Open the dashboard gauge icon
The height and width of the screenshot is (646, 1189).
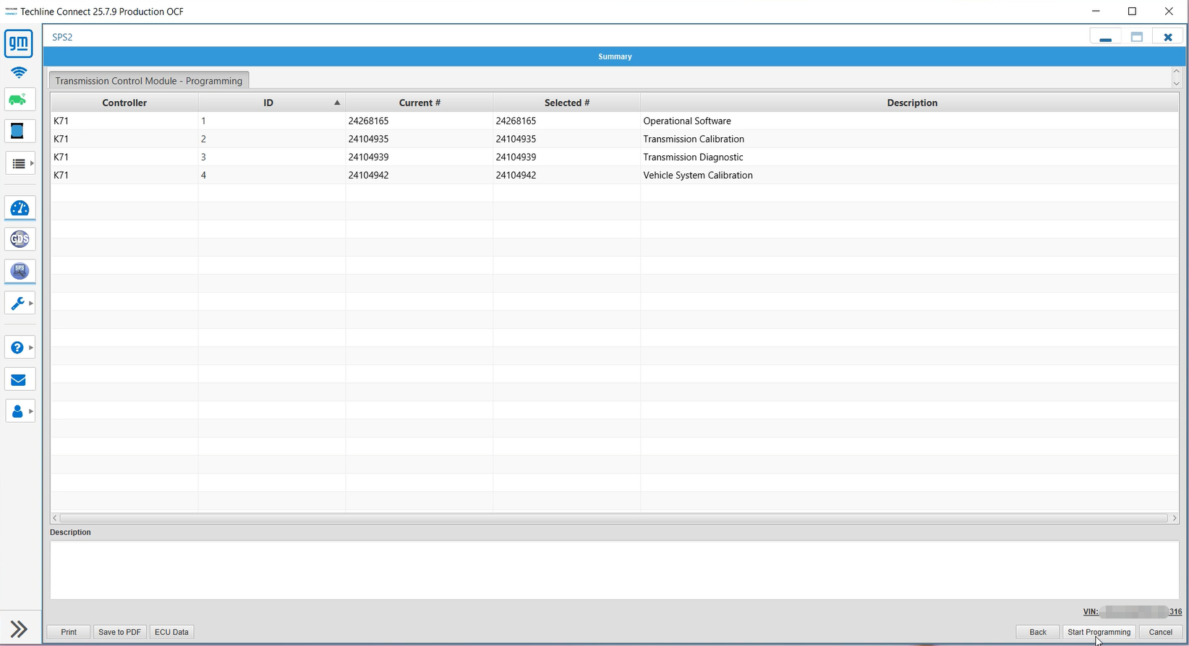point(20,209)
